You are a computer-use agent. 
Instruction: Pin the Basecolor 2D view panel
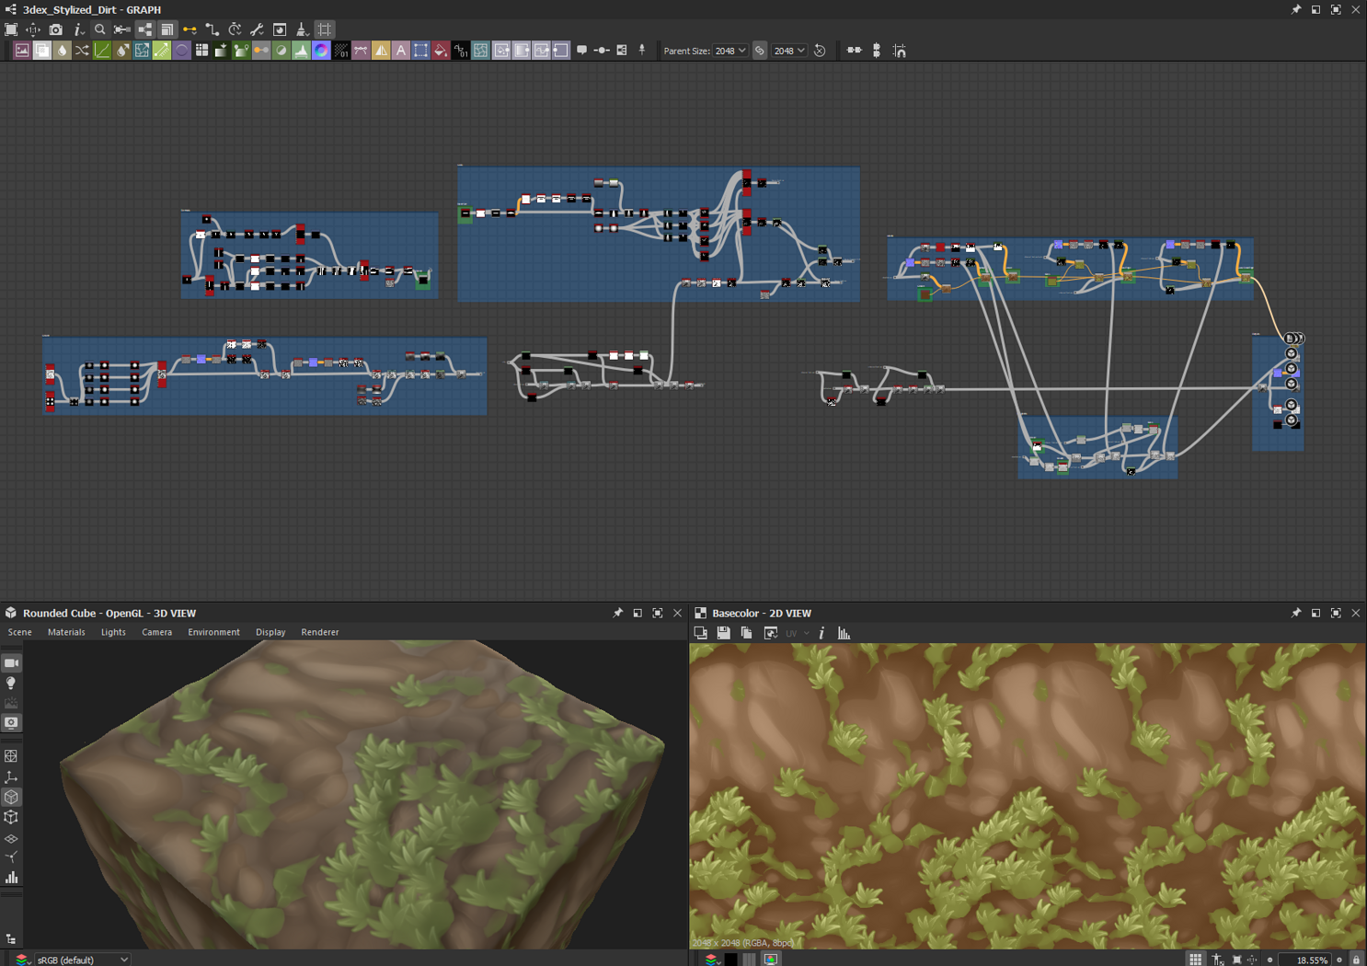pos(1296,613)
